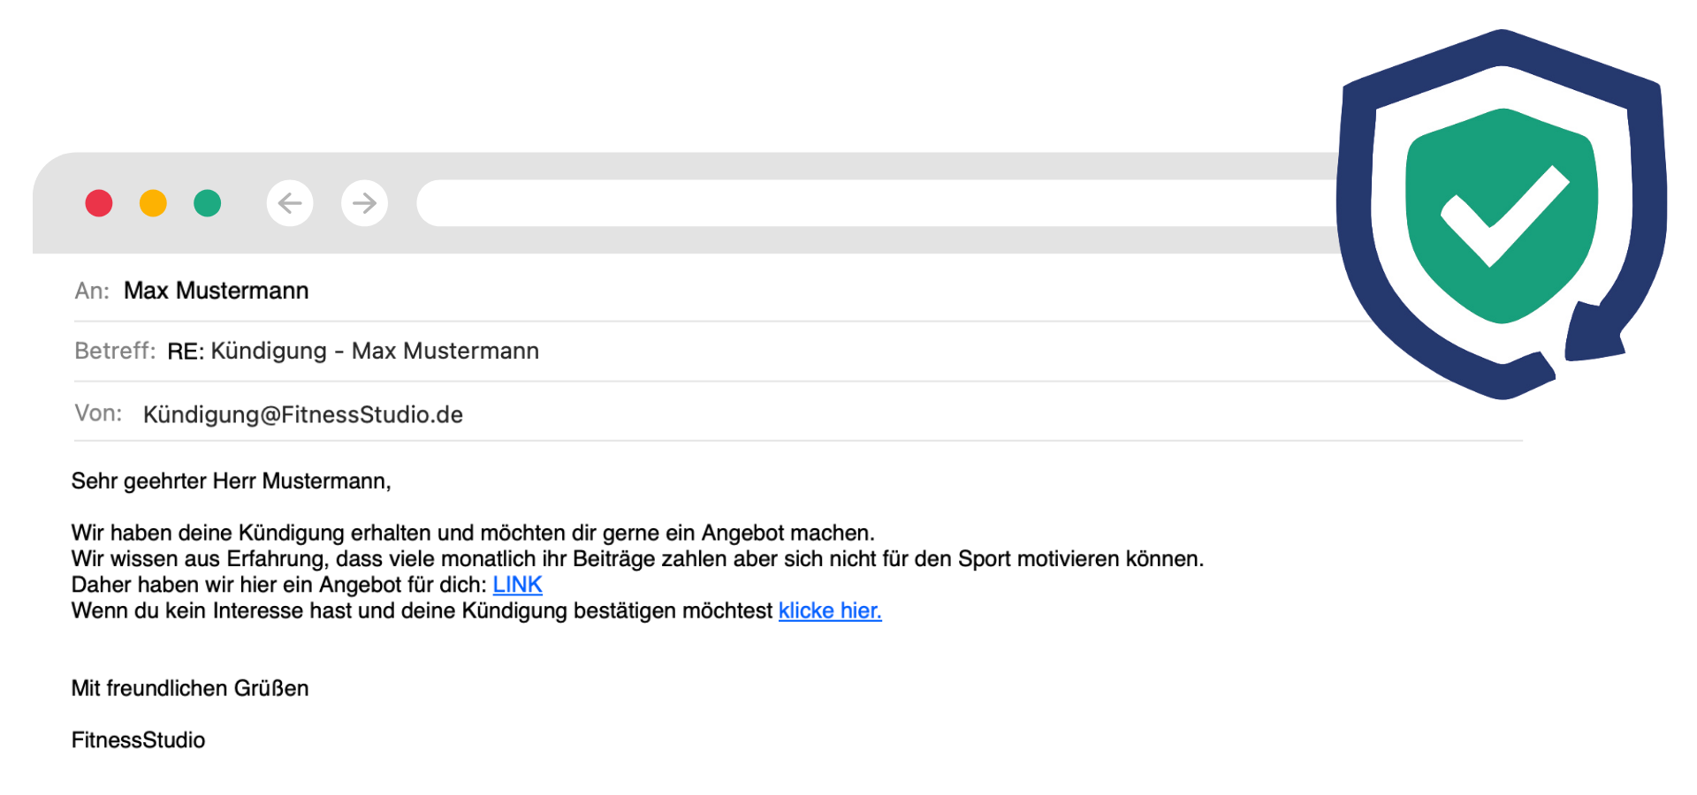Minimize the window with the yellow button
The image size is (1697, 795).
click(x=153, y=203)
